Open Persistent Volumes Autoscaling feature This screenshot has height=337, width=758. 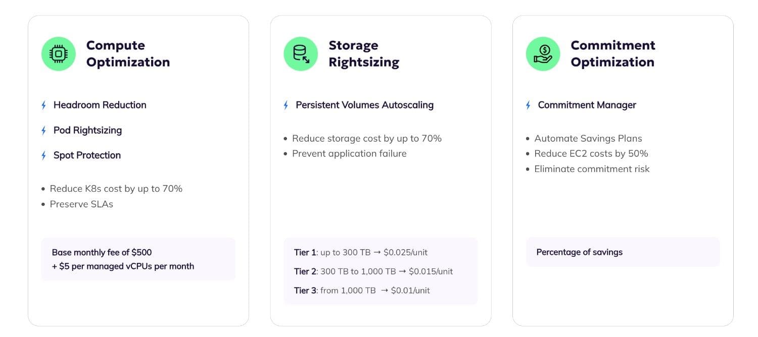(x=364, y=105)
